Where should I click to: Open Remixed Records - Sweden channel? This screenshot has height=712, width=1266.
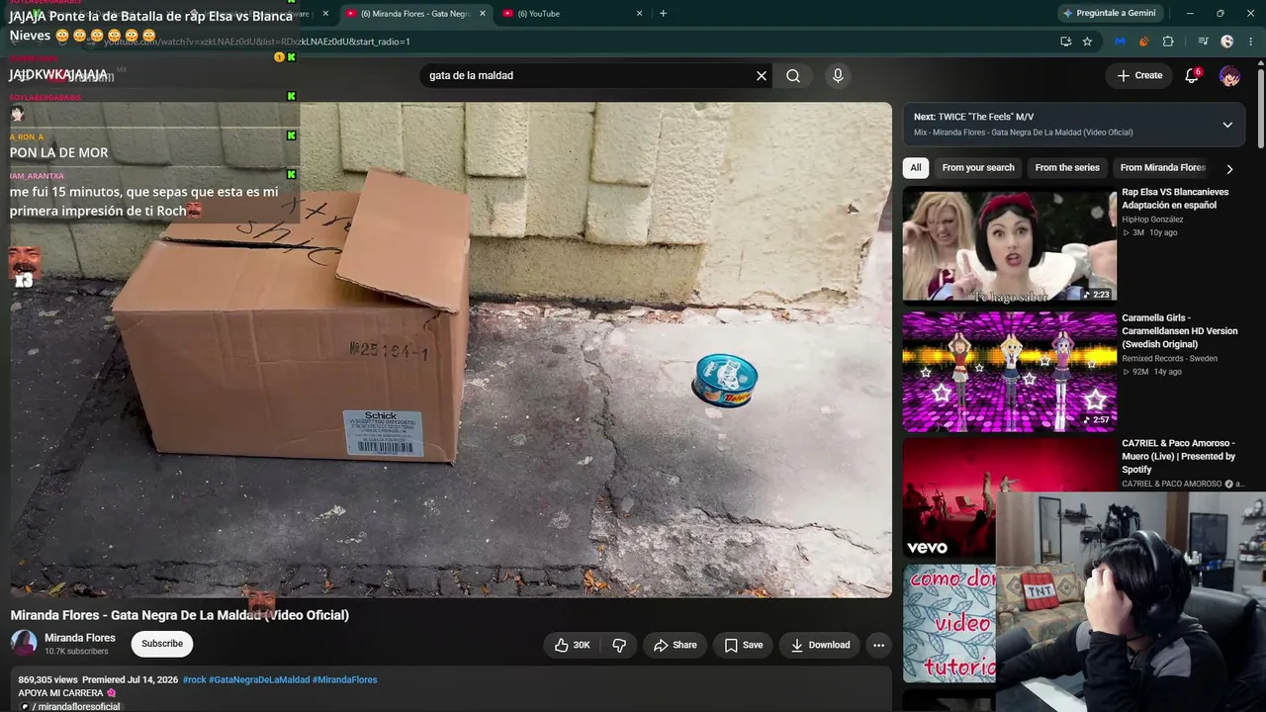pos(1169,359)
